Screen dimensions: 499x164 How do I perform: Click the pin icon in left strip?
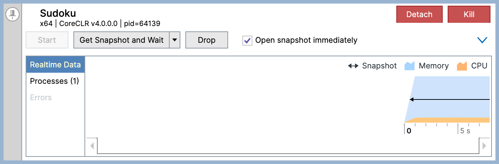[x=13, y=14]
